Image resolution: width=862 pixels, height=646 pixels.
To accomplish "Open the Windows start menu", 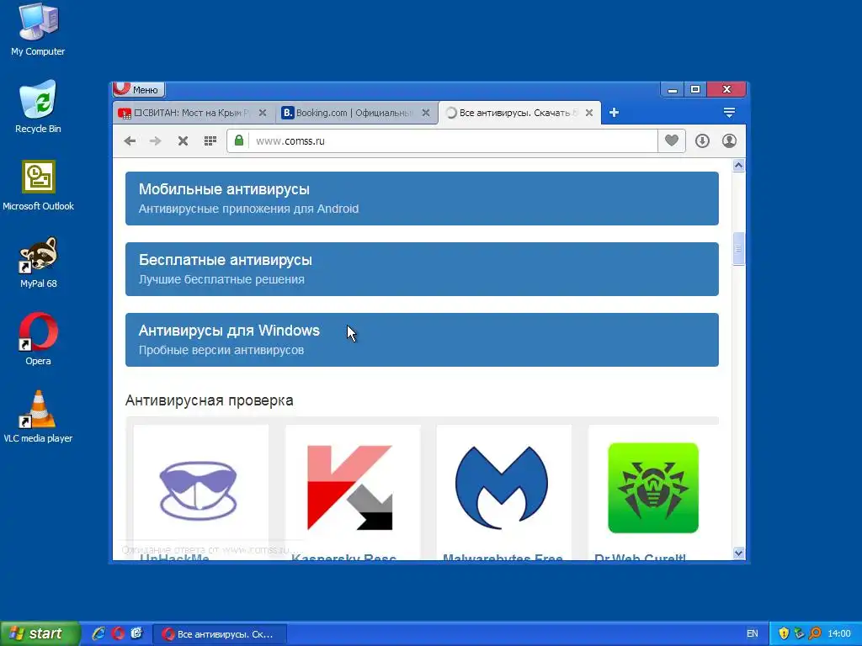I will click(40, 633).
